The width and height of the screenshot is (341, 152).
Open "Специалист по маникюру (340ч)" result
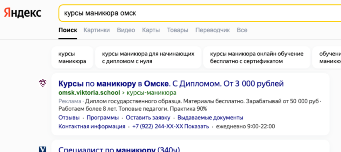[x=119, y=149]
